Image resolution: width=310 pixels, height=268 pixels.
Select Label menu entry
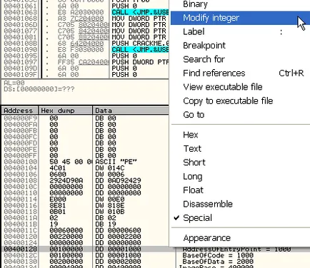click(x=240, y=32)
